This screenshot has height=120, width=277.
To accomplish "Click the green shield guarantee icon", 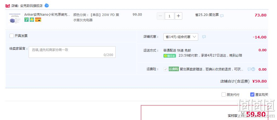I will [32, 20].
